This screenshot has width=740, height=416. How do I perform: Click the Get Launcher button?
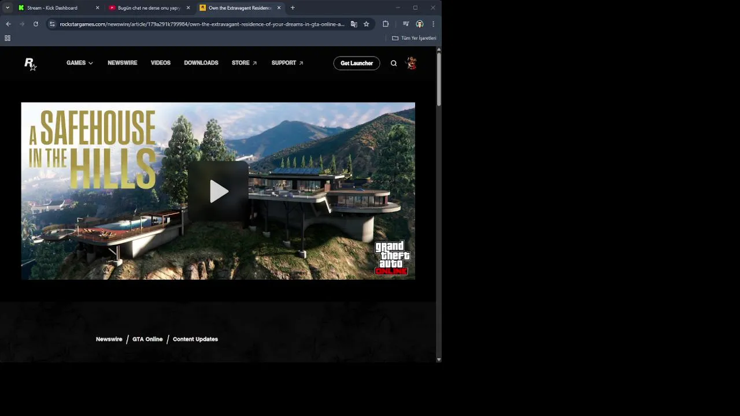[x=357, y=63]
